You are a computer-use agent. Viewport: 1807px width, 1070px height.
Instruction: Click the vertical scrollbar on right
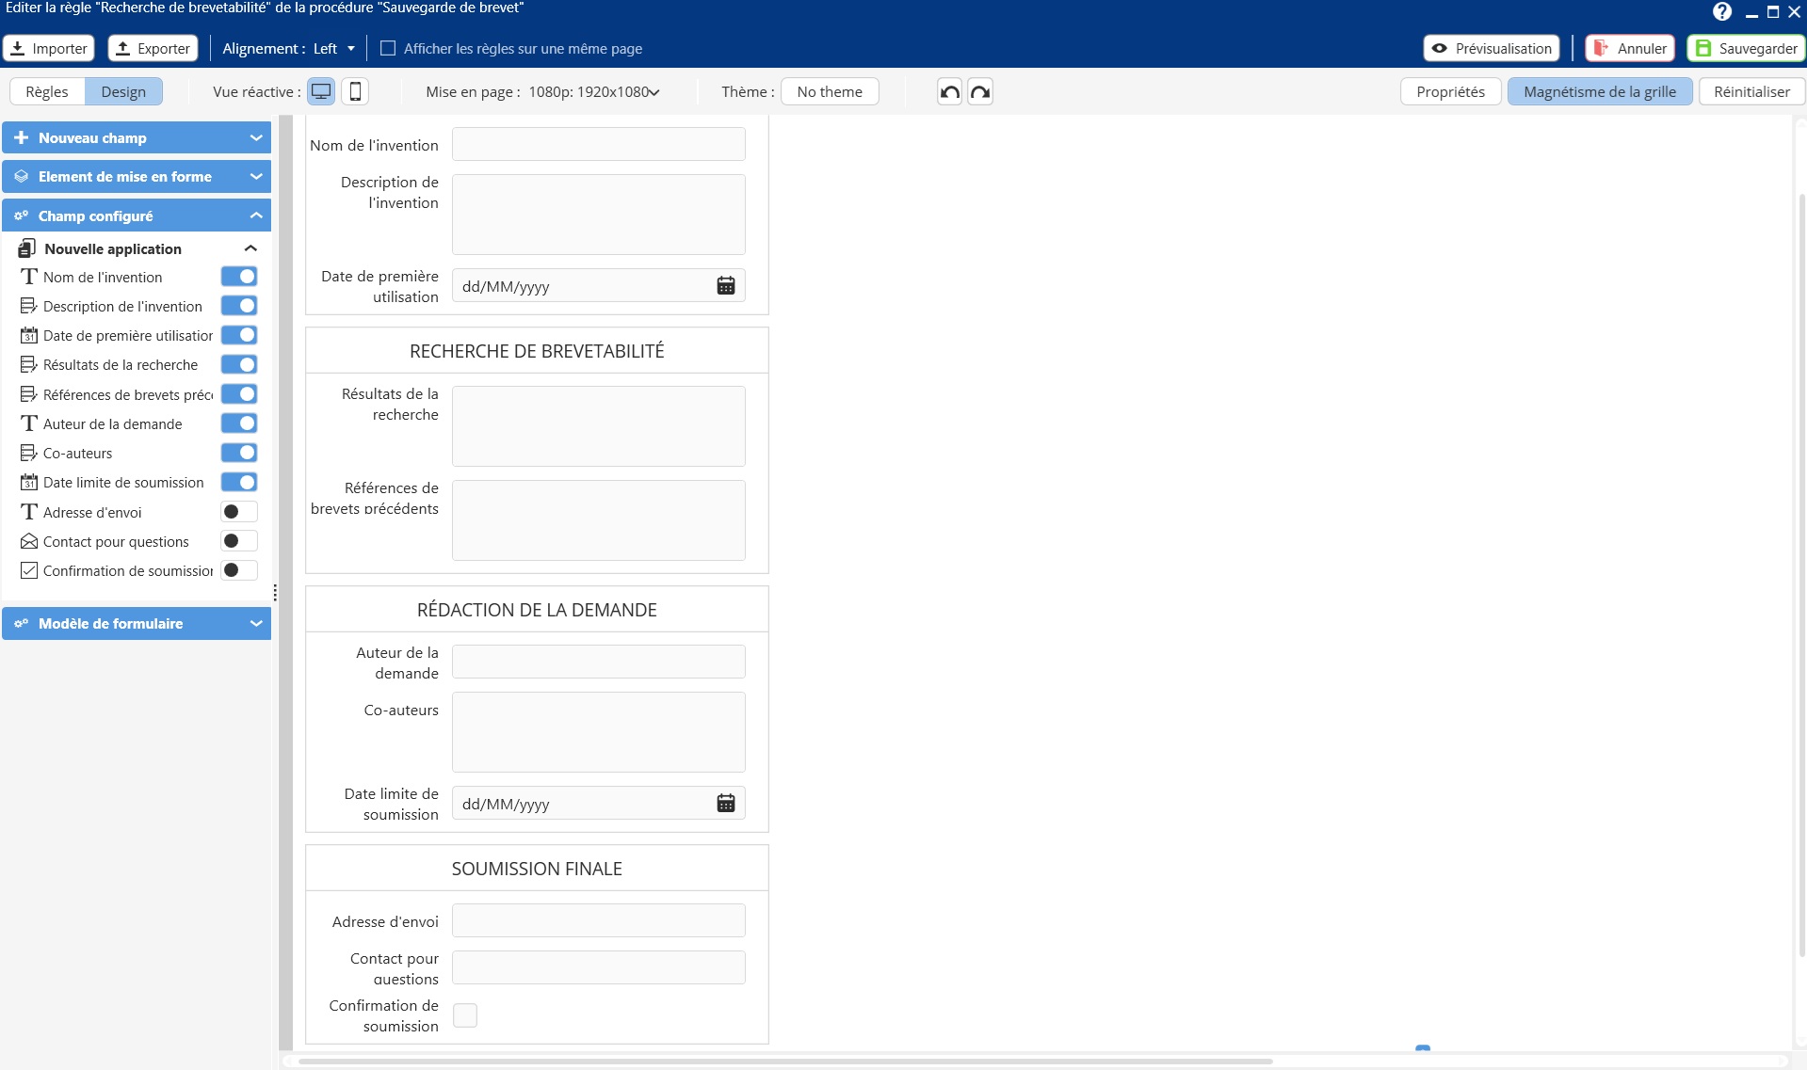[x=1801, y=574]
